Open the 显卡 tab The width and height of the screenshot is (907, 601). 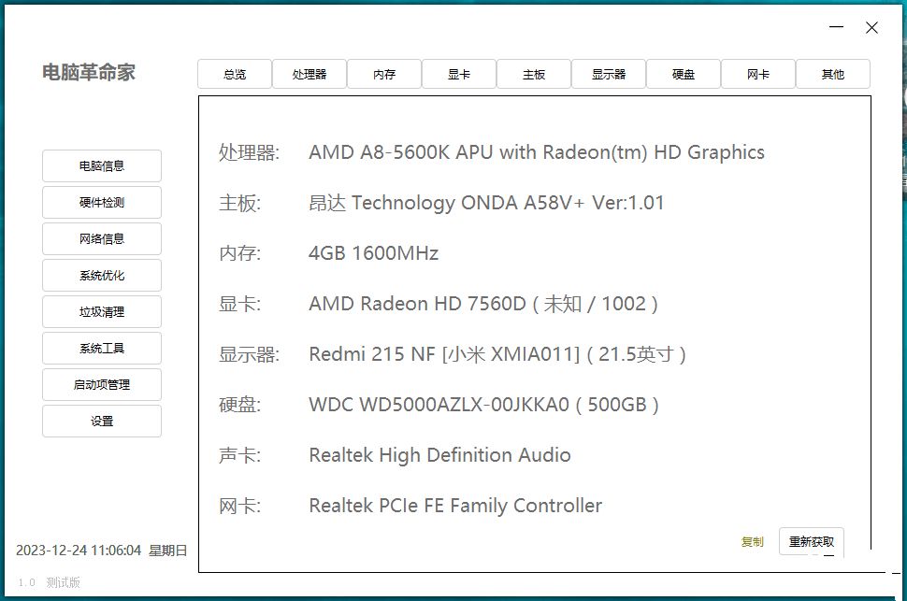click(x=459, y=74)
